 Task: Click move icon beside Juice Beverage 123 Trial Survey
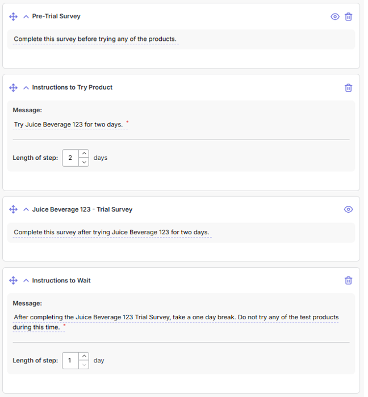[x=14, y=210]
